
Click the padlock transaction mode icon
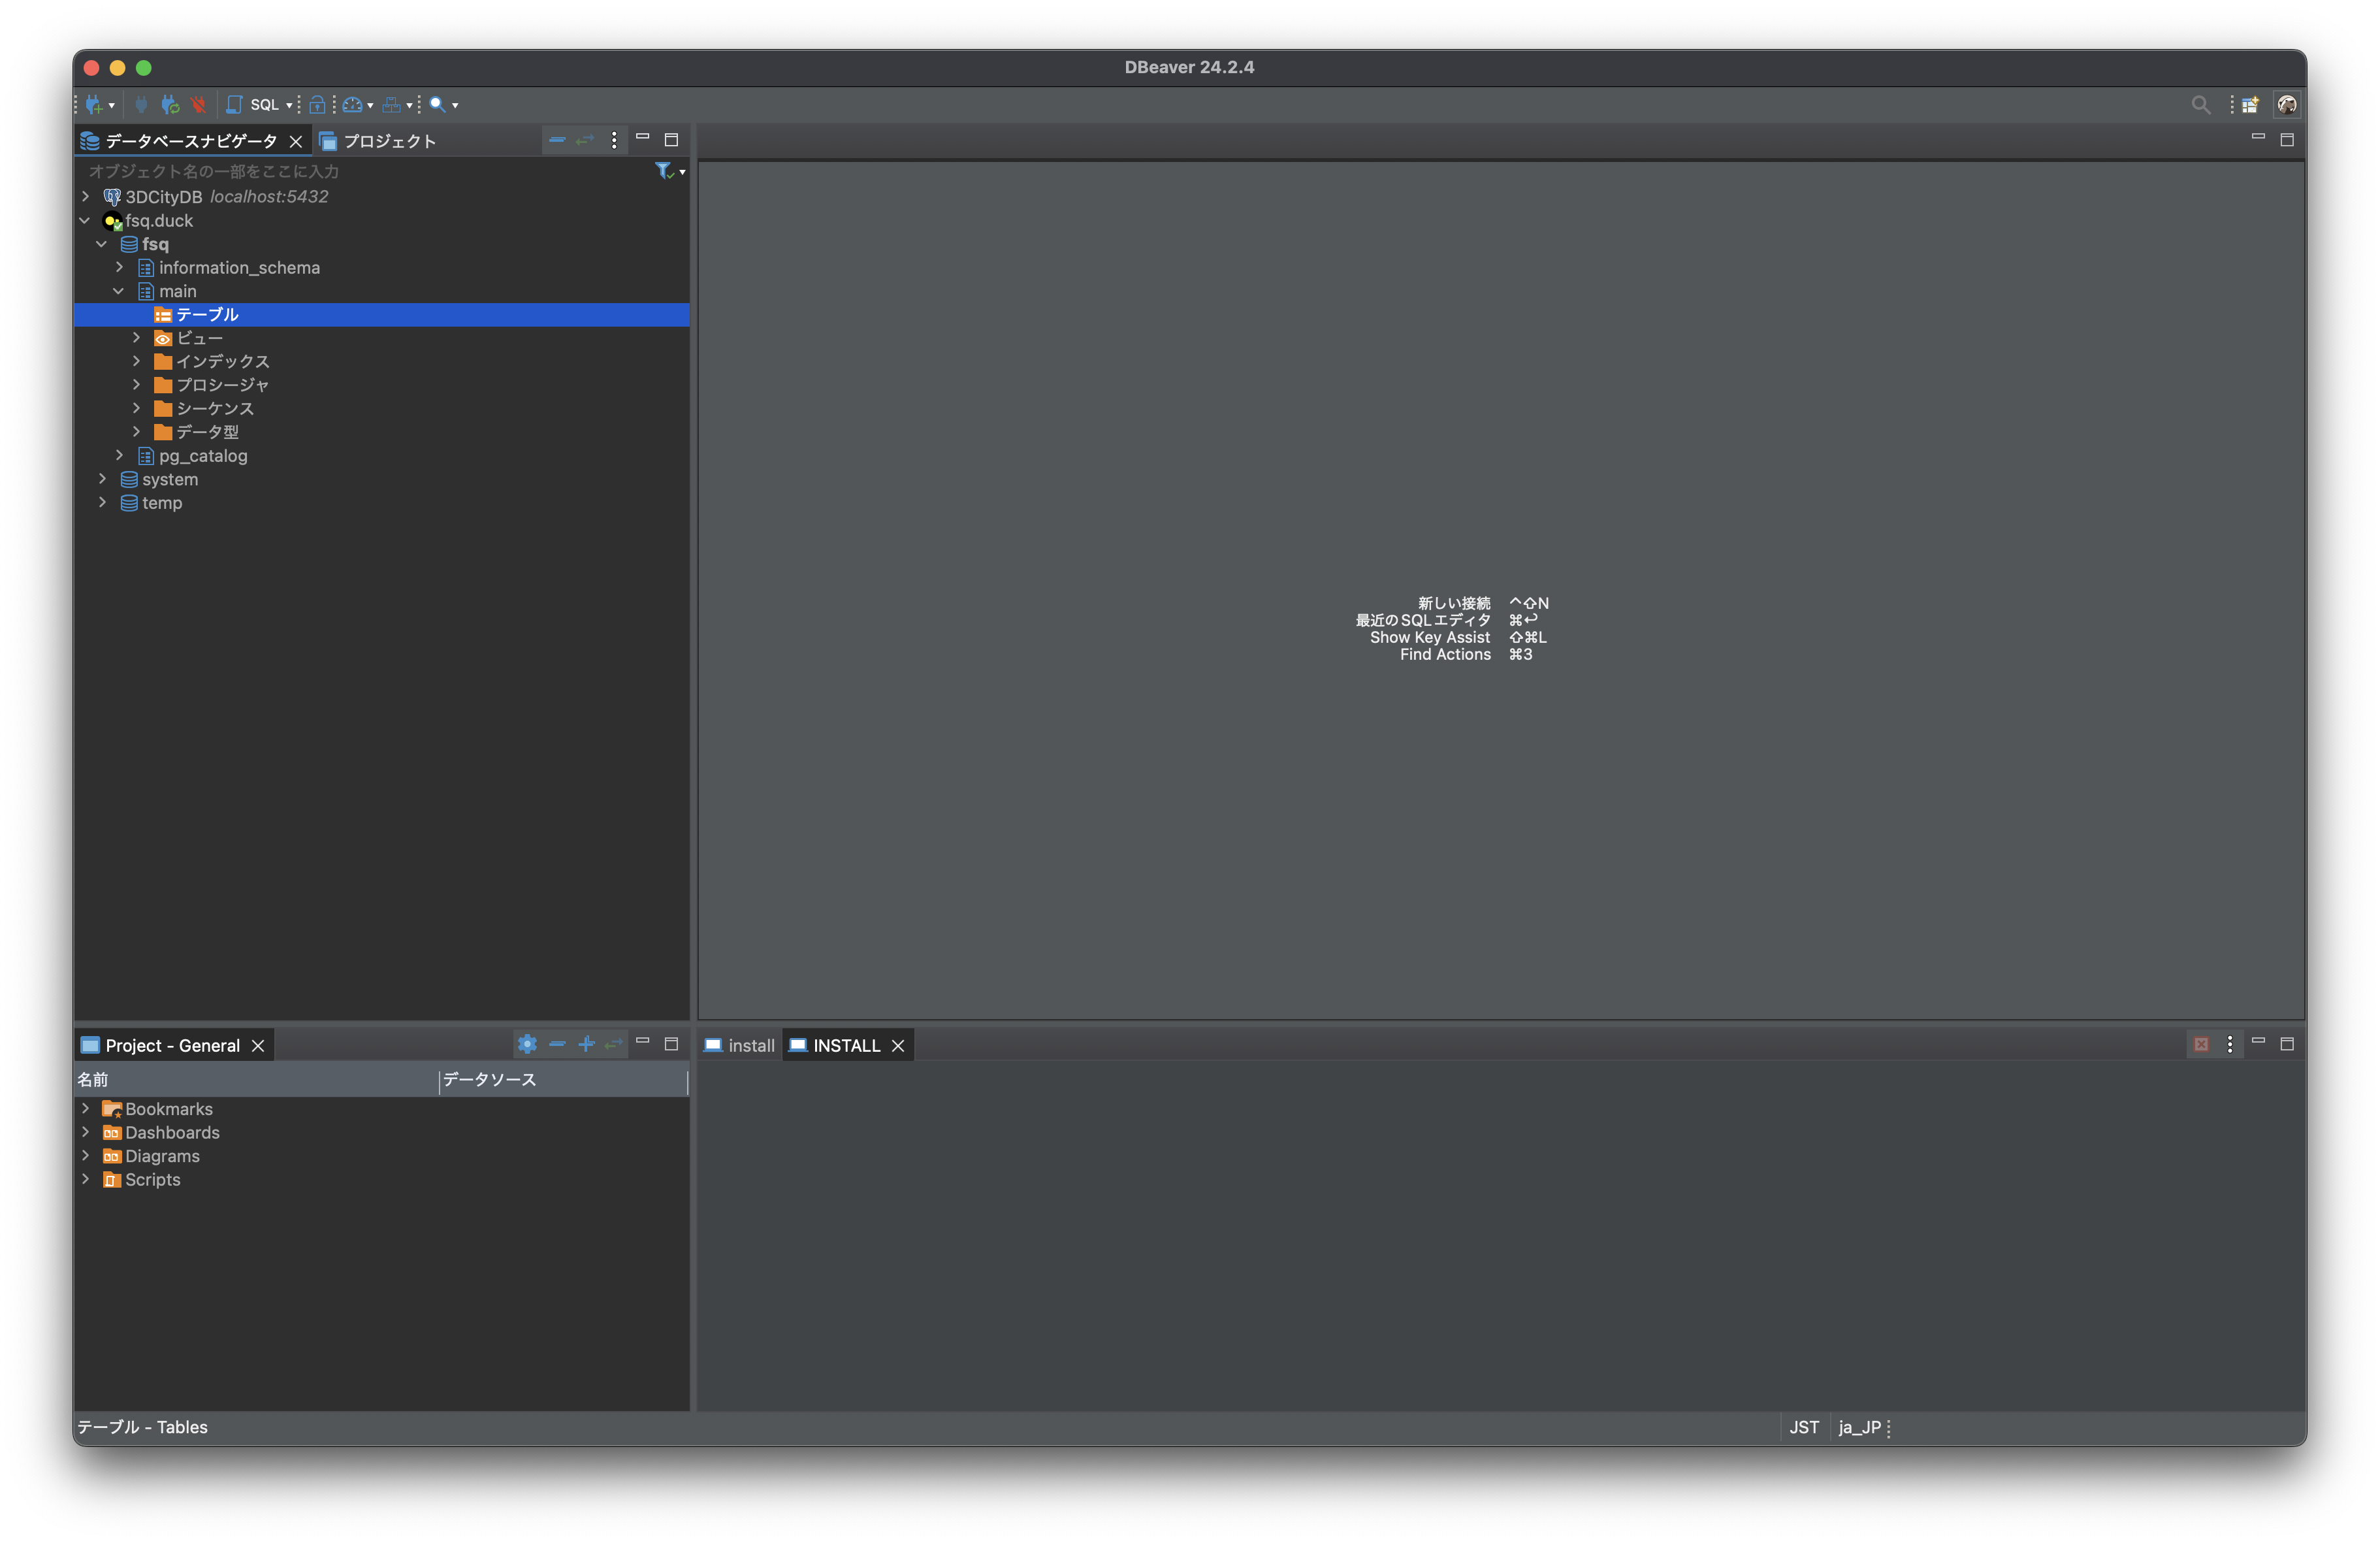pyautogui.click(x=316, y=104)
